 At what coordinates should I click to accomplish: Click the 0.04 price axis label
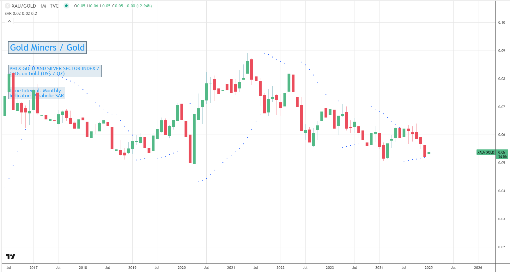[x=501, y=191]
